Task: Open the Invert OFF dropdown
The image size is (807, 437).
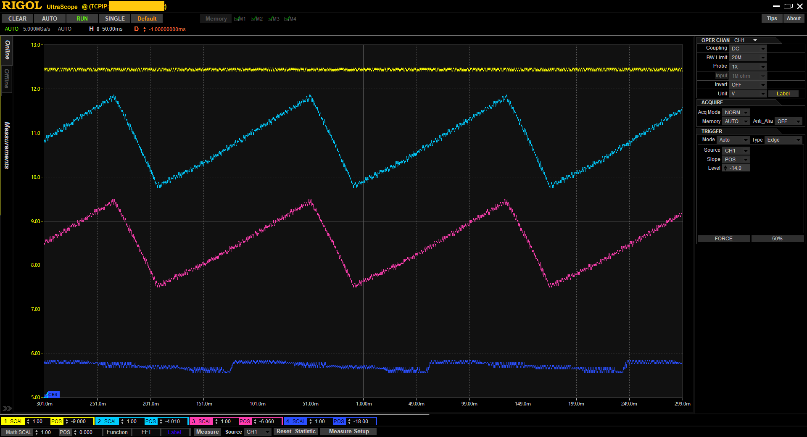Action: [x=748, y=85]
